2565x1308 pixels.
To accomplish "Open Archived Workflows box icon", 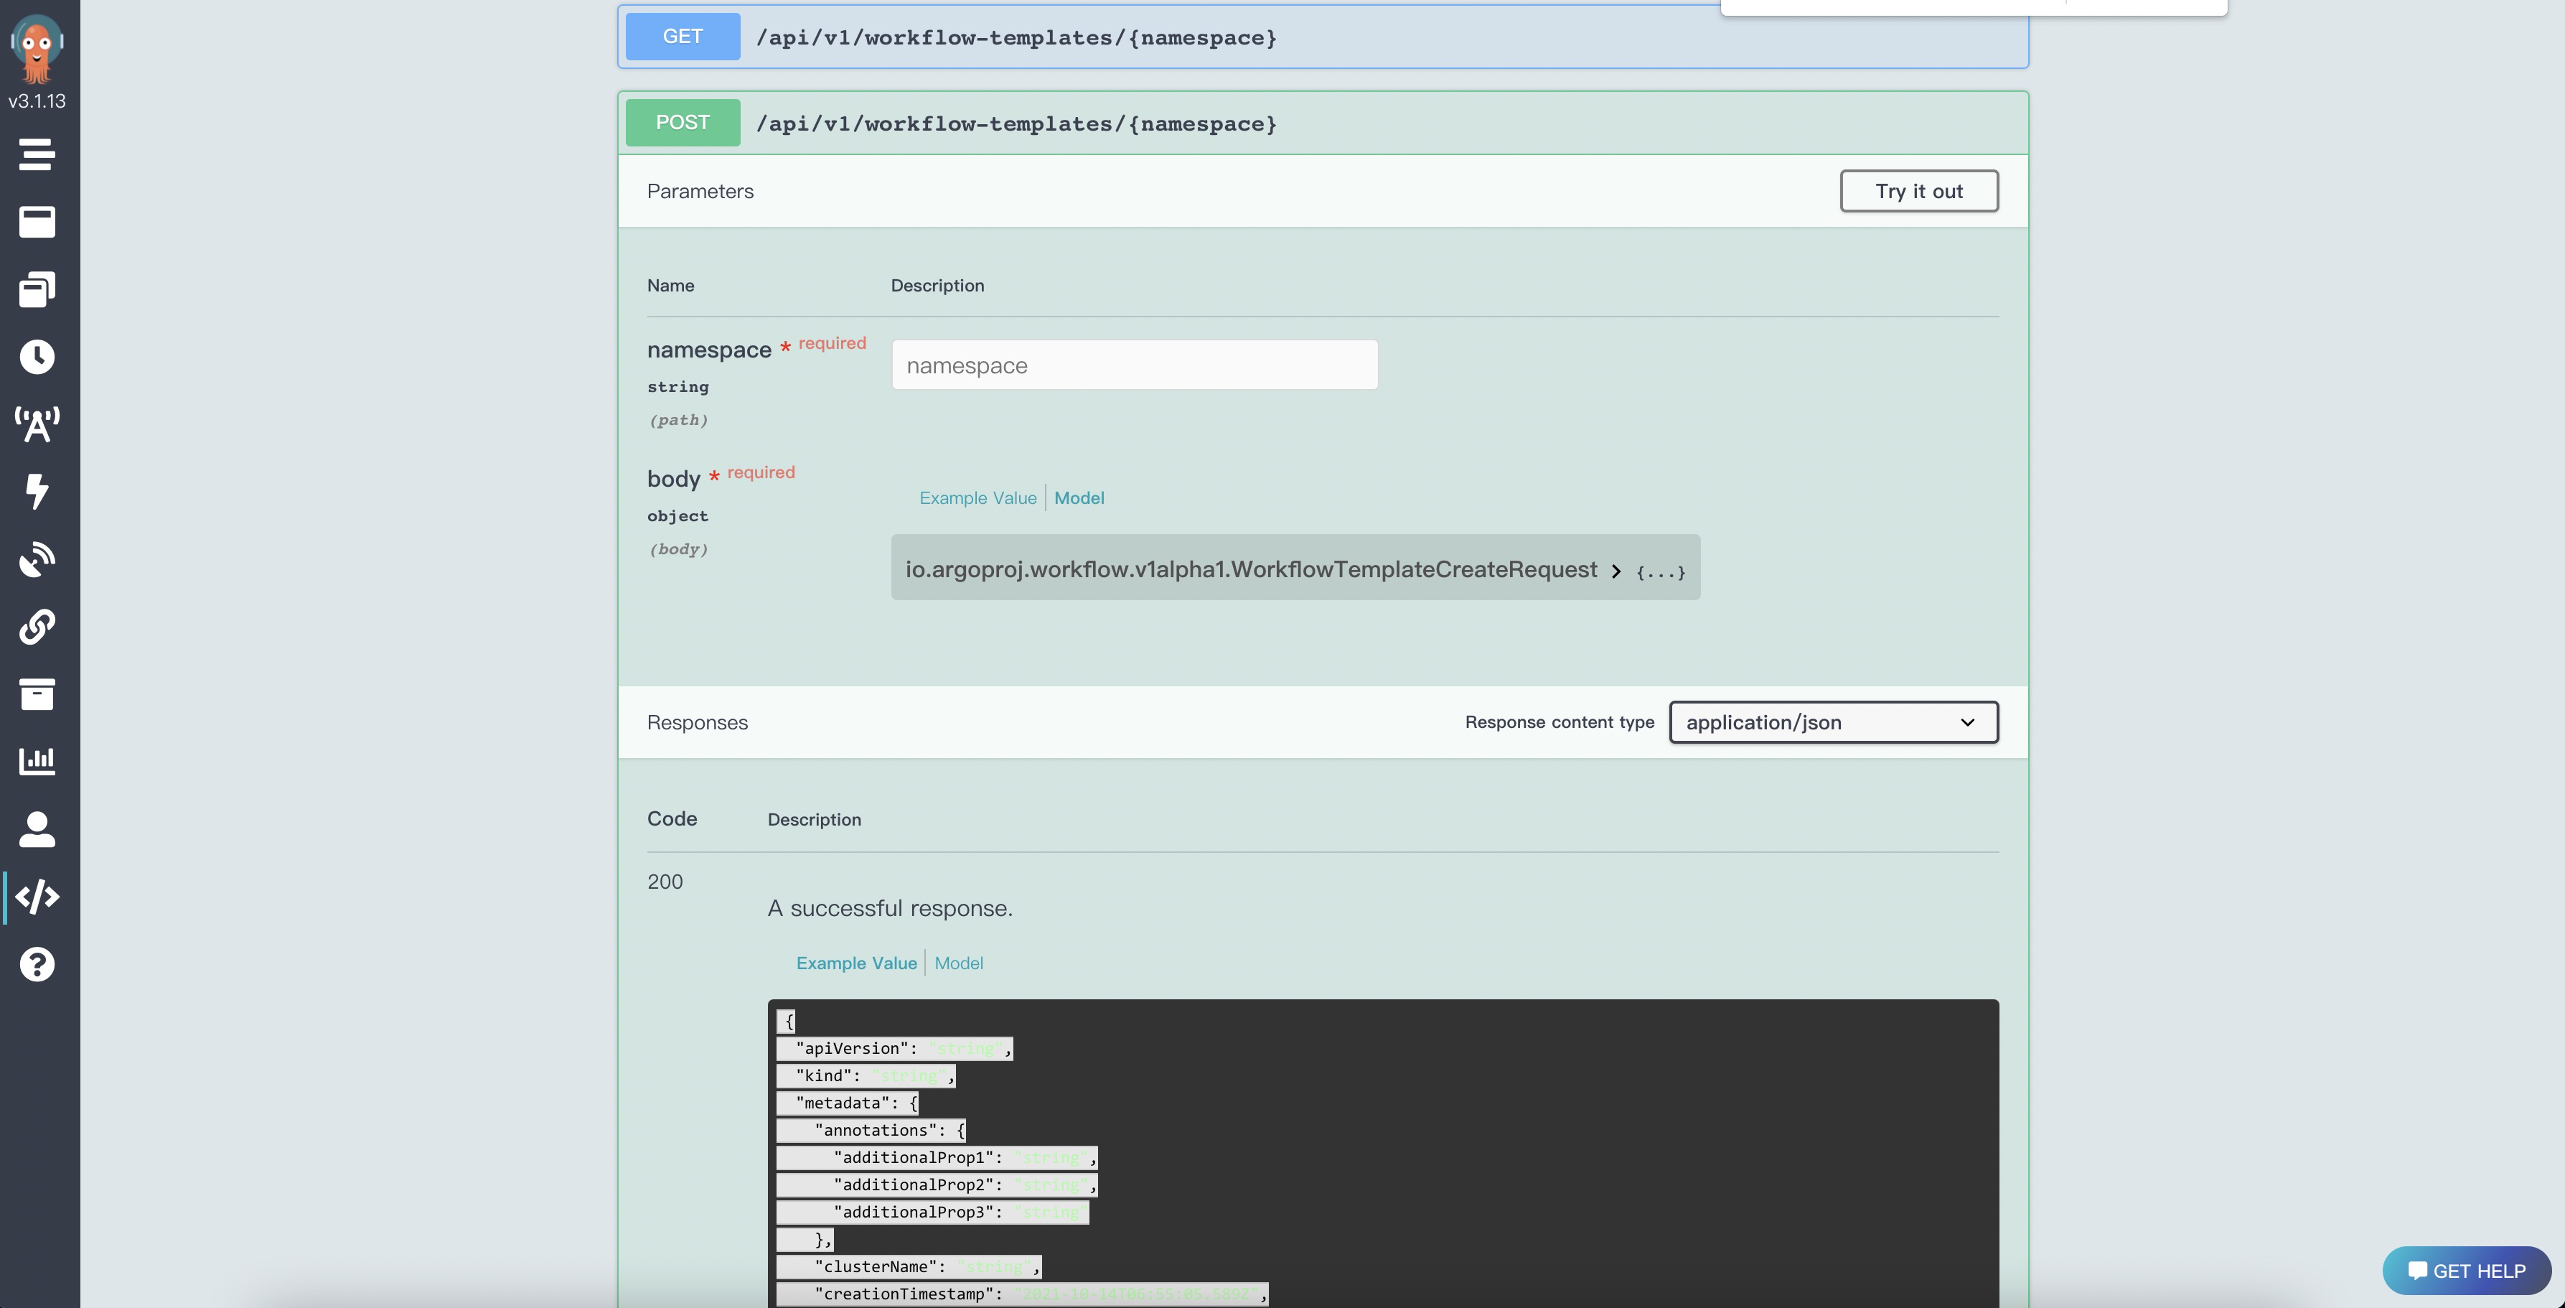I will tap(37, 694).
